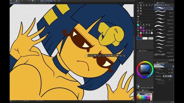Toggle Snap to ruler in the command bar
Viewport: 184px width, 103px height.
tap(47, 1)
